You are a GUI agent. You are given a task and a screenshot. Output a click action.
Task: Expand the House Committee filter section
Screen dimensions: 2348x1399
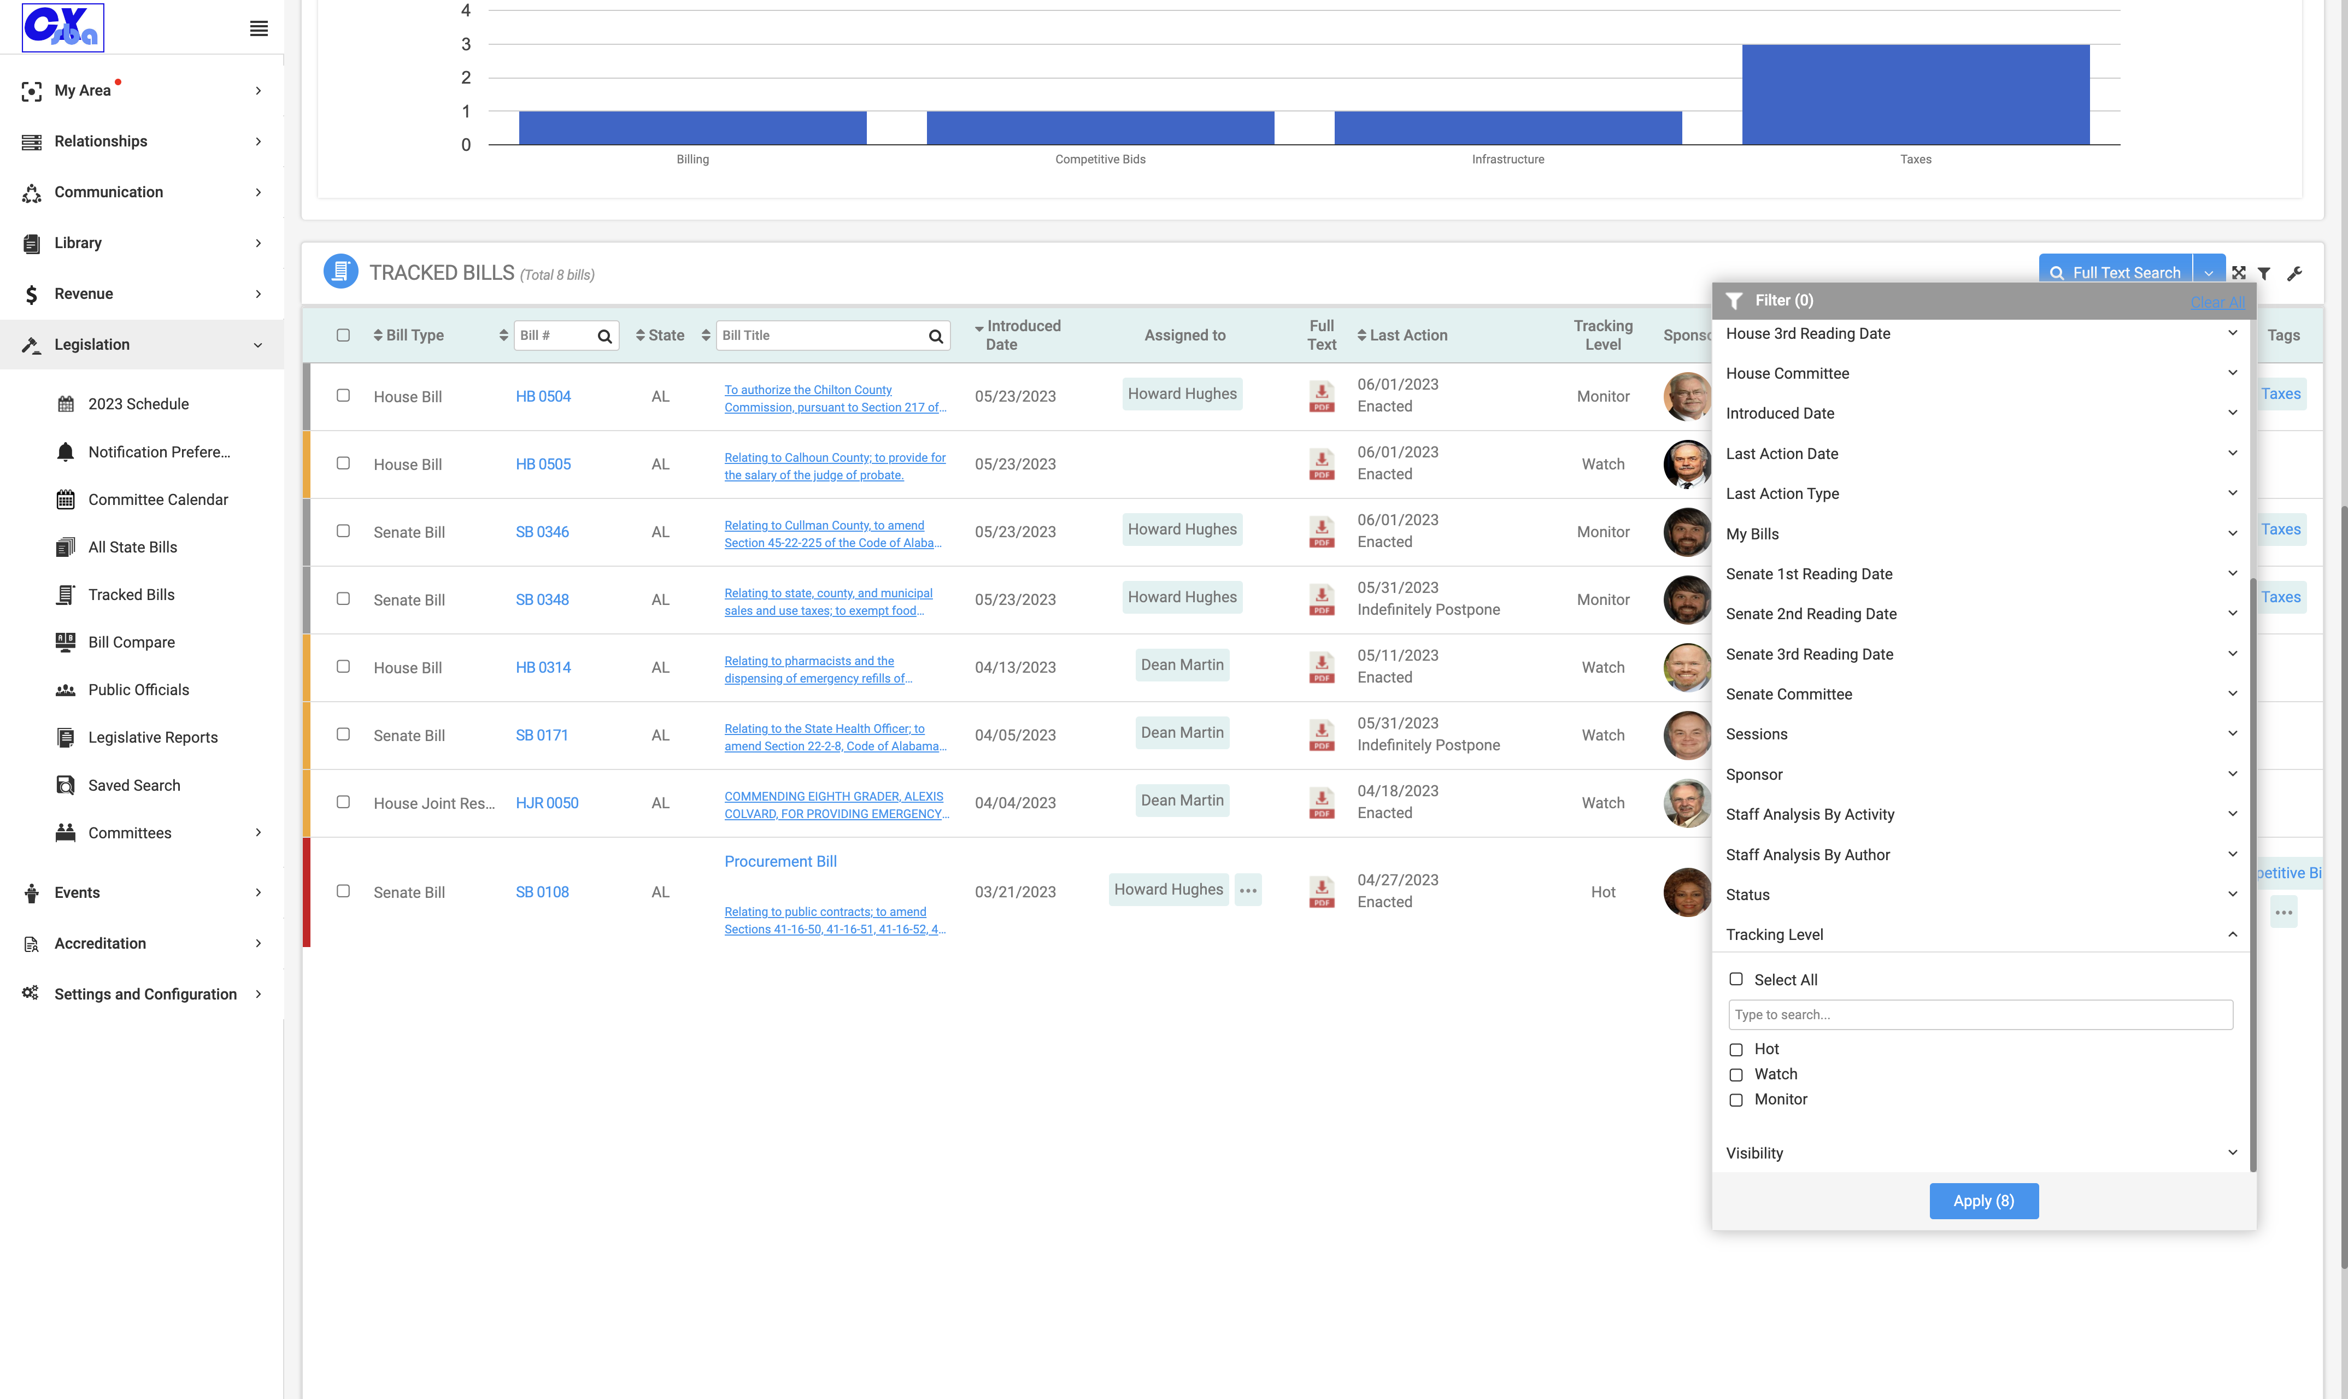(1980, 373)
